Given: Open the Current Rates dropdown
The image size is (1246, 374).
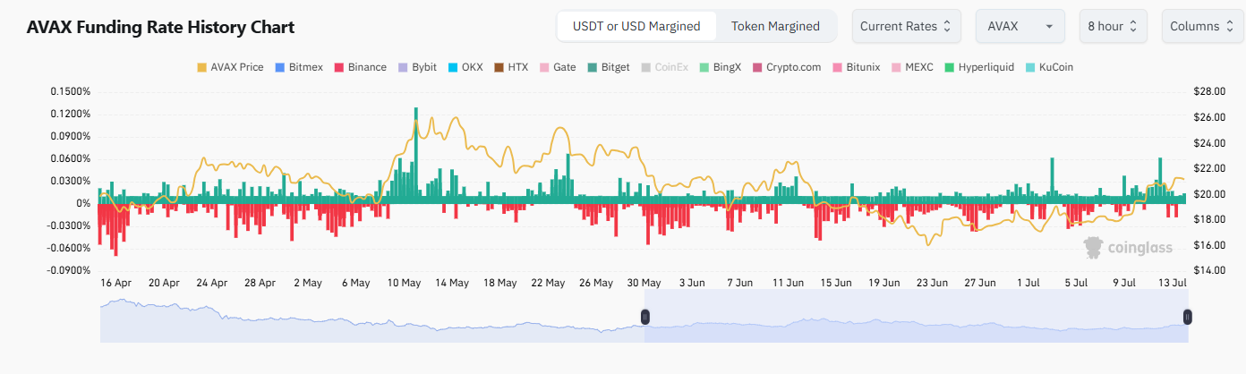Looking at the screenshot, I should pyautogui.click(x=907, y=26).
